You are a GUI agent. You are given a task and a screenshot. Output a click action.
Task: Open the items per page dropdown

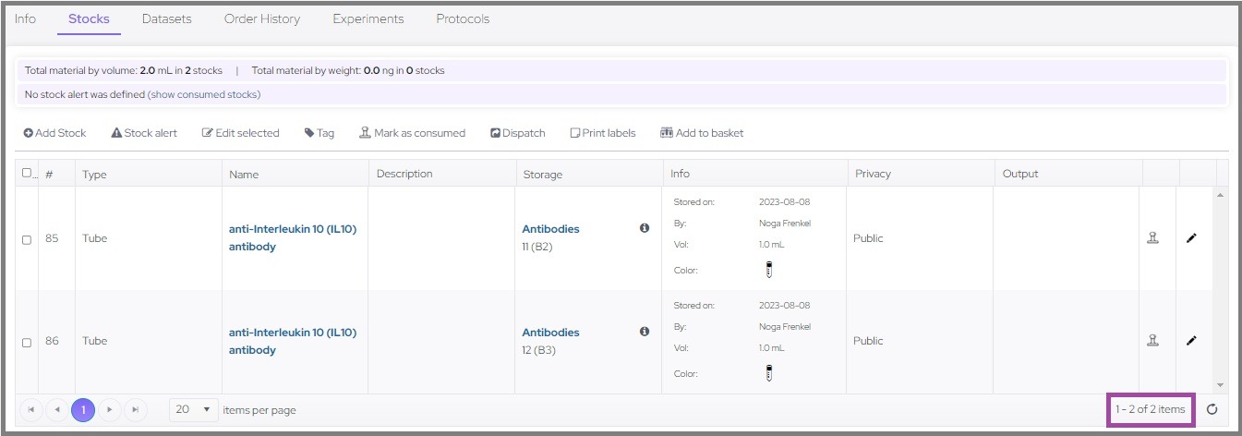pyautogui.click(x=194, y=409)
